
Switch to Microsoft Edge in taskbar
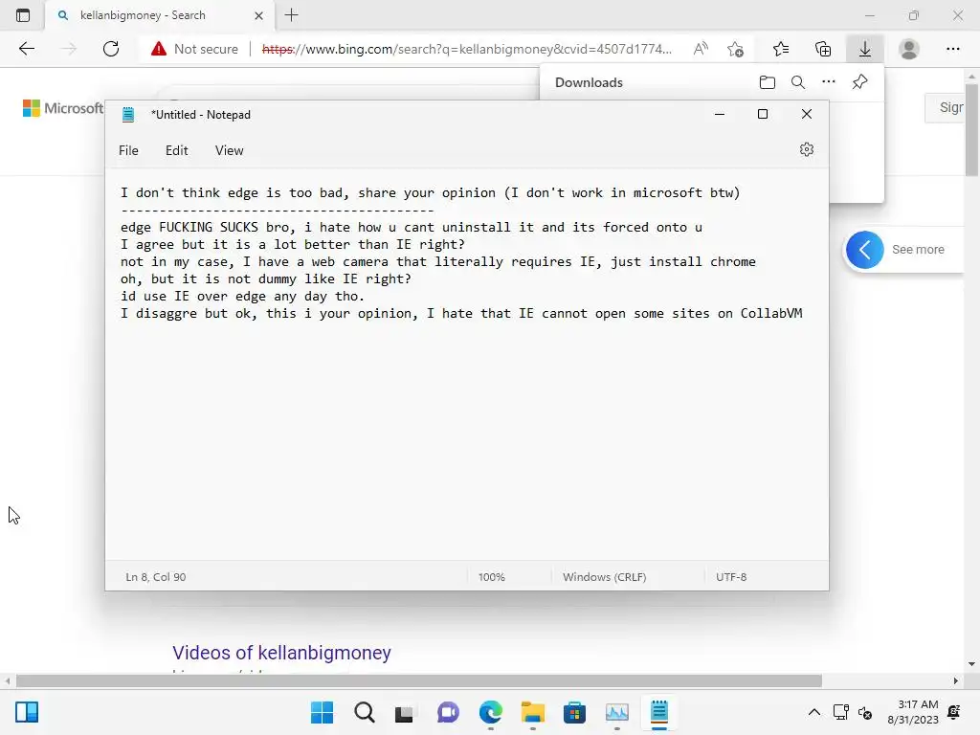tap(491, 712)
